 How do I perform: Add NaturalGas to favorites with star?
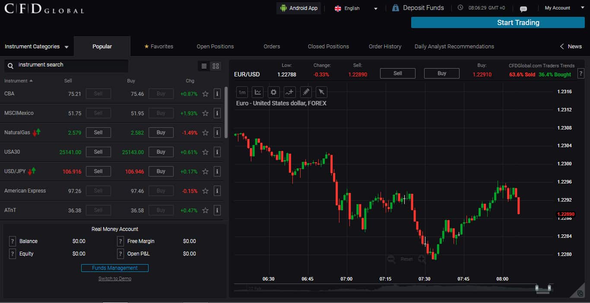[x=205, y=133]
